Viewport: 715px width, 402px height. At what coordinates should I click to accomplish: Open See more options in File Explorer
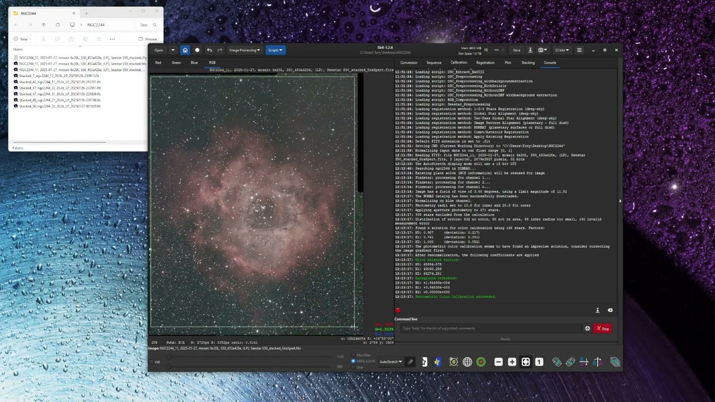[112, 39]
